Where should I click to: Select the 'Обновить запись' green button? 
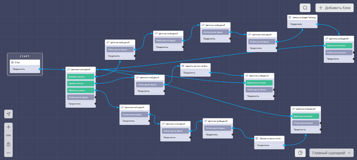click(x=80, y=90)
